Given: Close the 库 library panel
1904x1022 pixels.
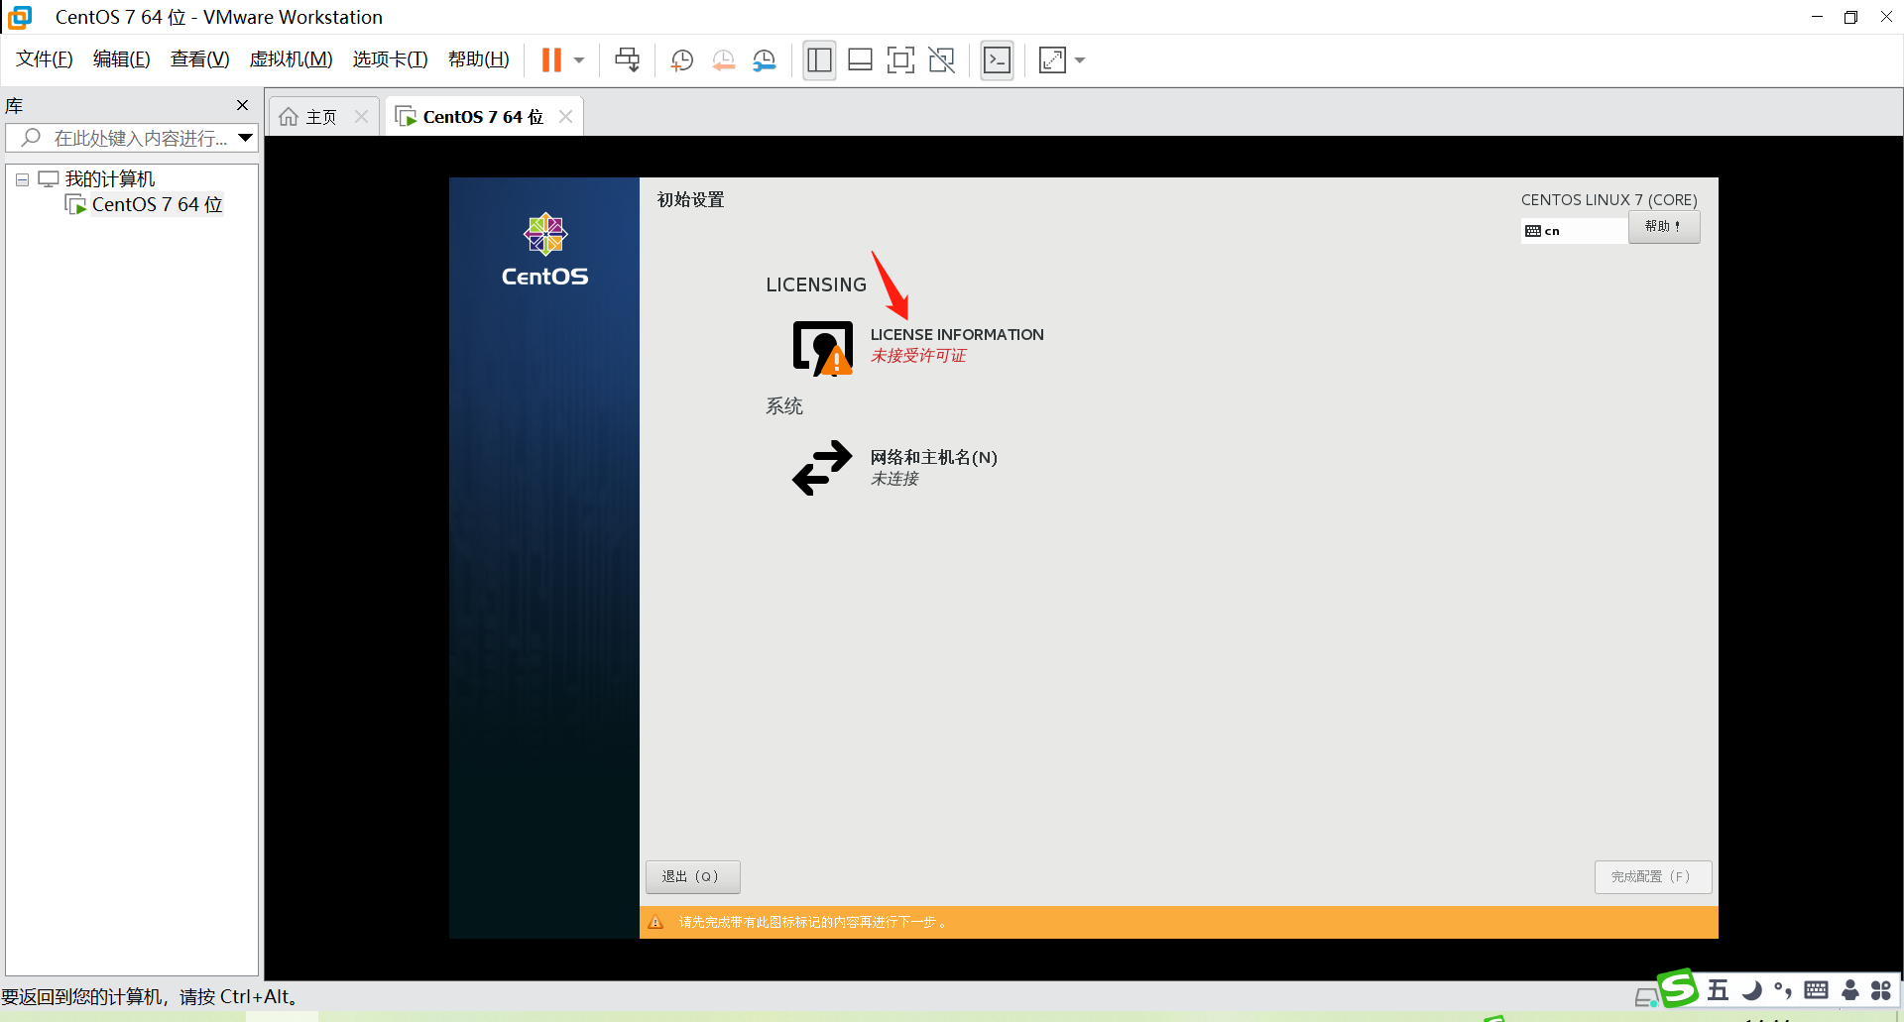Looking at the screenshot, I should point(243,105).
